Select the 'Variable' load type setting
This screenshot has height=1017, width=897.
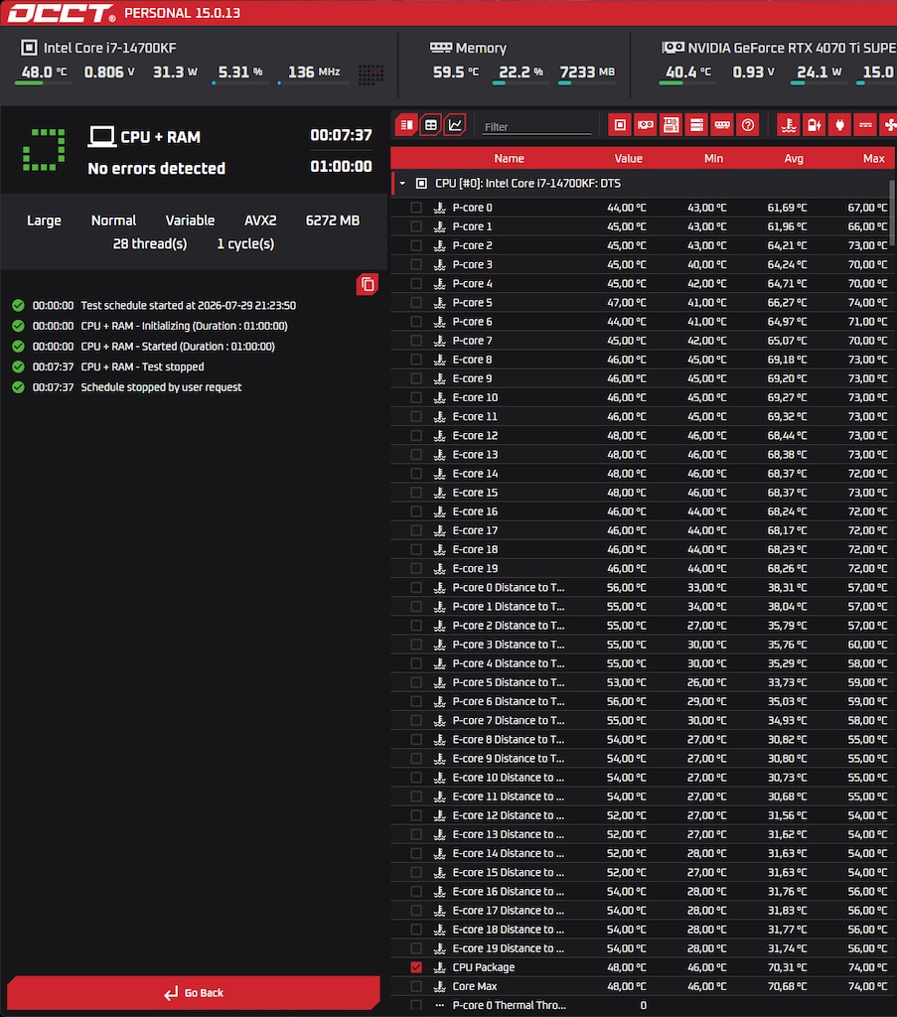(x=190, y=220)
